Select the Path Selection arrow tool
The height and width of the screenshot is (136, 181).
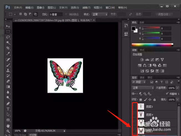coord(8,114)
